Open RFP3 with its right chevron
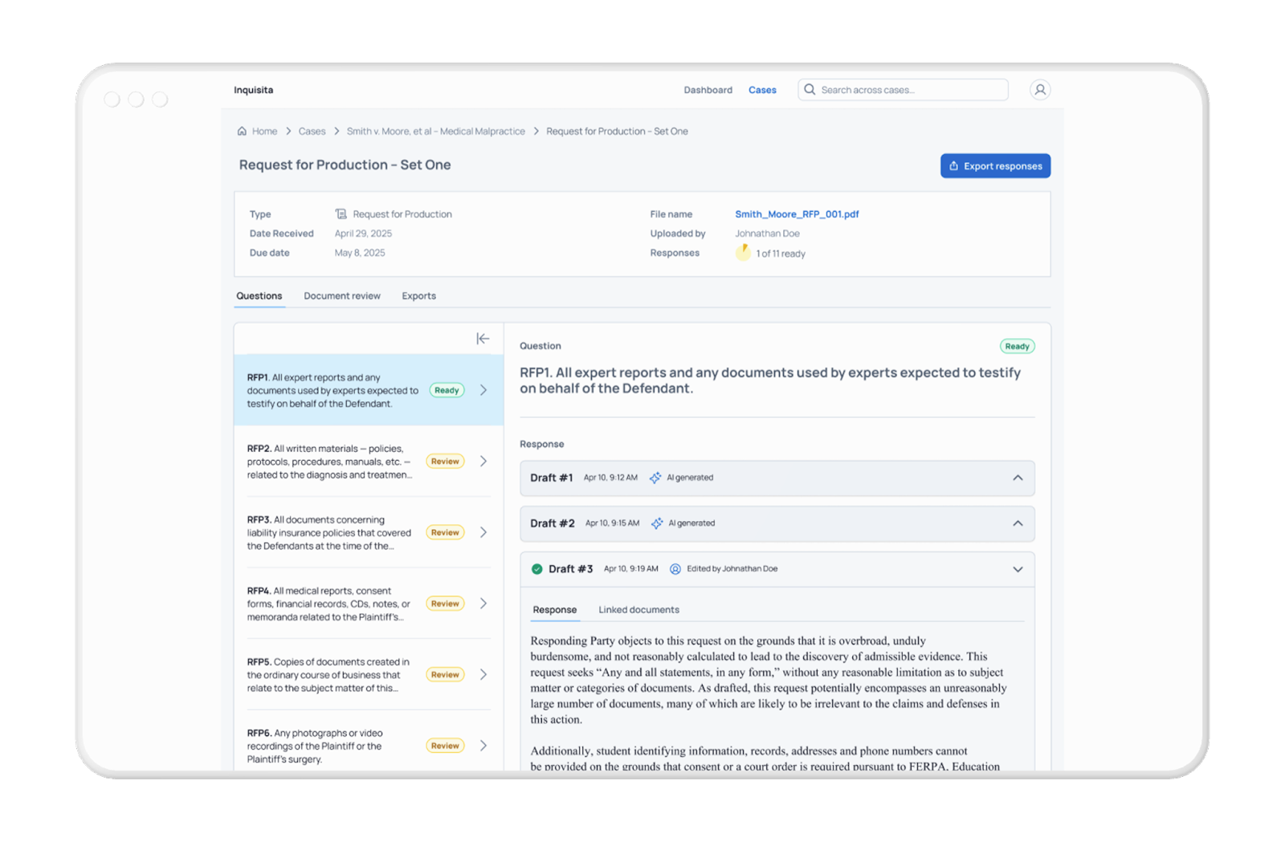 [x=483, y=532]
